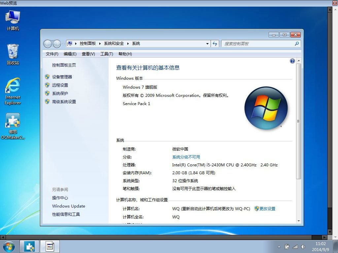Click the help question mark icon

(x=292, y=61)
